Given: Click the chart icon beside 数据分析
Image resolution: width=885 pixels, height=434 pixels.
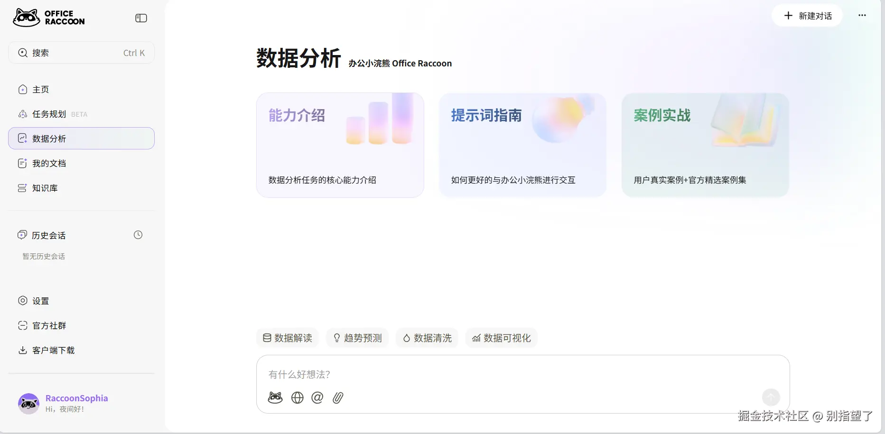Looking at the screenshot, I should [23, 139].
